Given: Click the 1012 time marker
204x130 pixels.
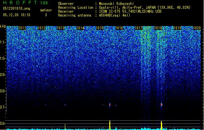Looking at the screenshot, I should click(x=42, y=28).
